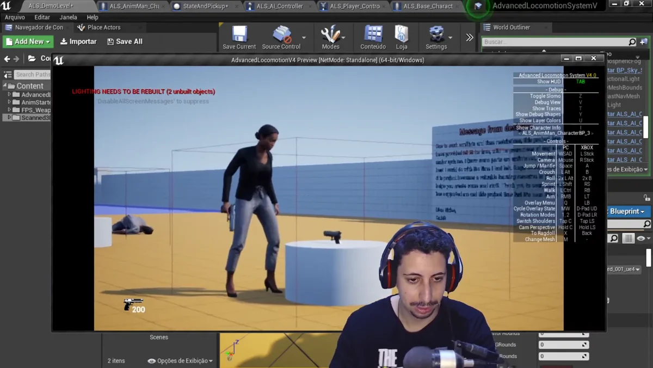This screenshot has height=368, width=653.
Task: Open the Janela menu
Action: click(68, 17)
